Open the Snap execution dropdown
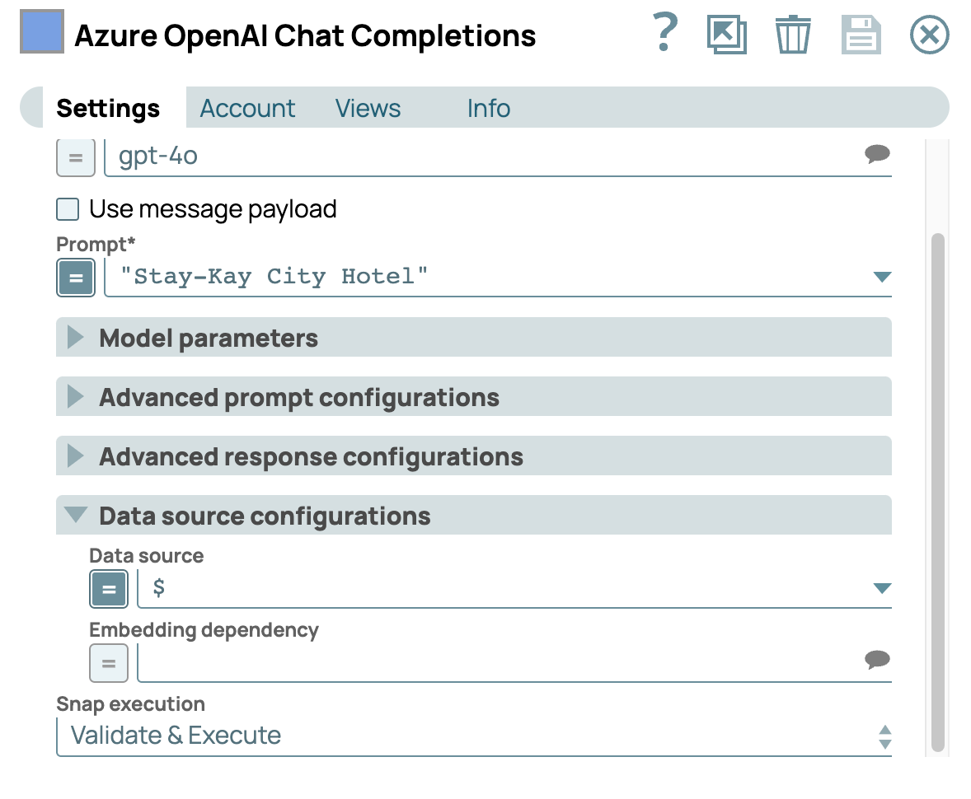This screenshot has height=799, width=971. 474,736
